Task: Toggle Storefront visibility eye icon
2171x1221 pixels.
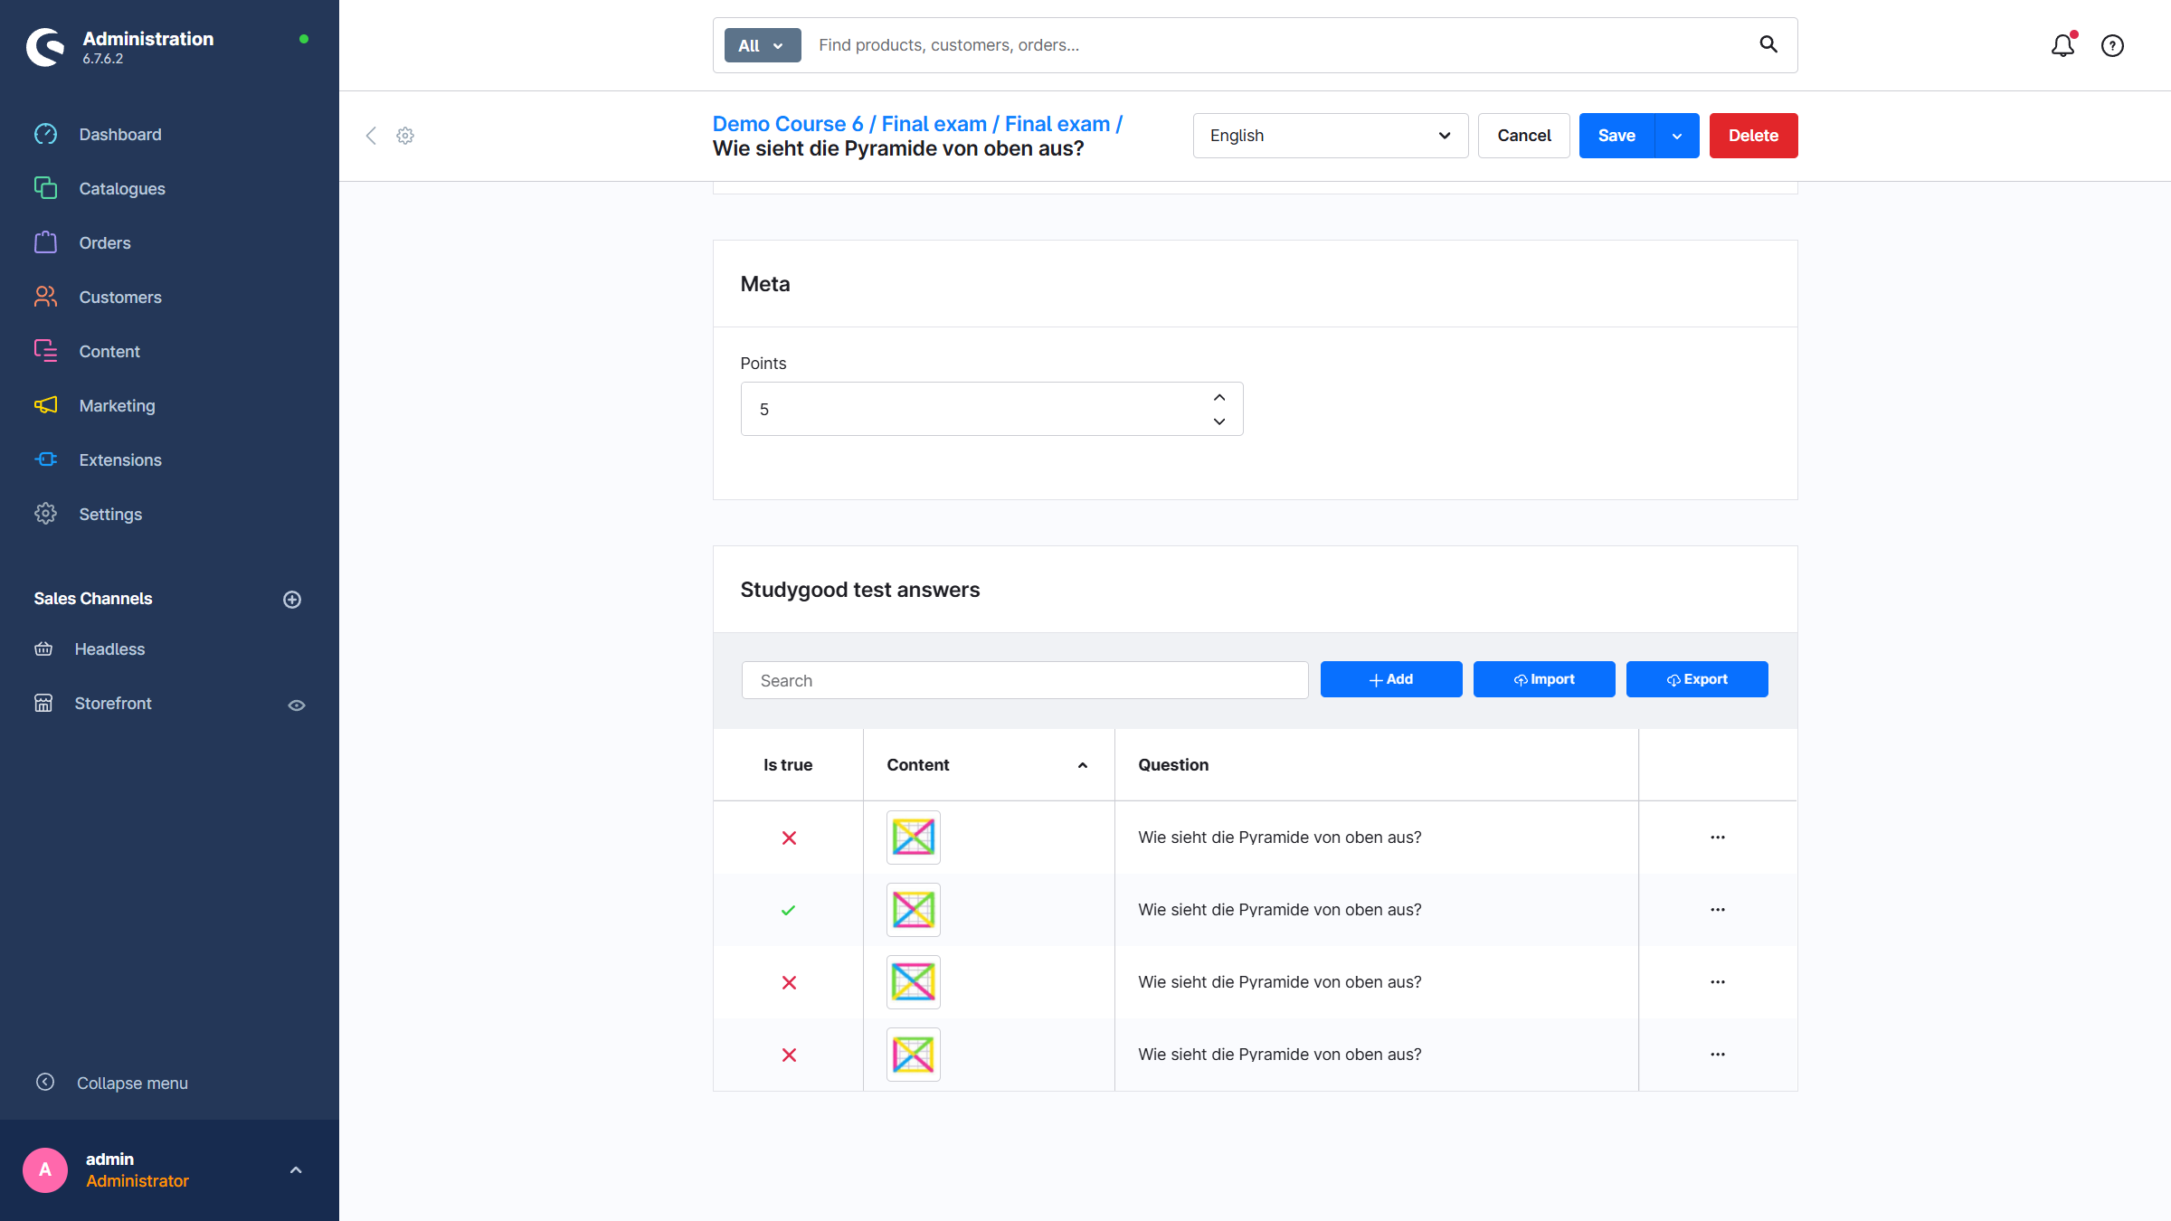Action: 297,705
